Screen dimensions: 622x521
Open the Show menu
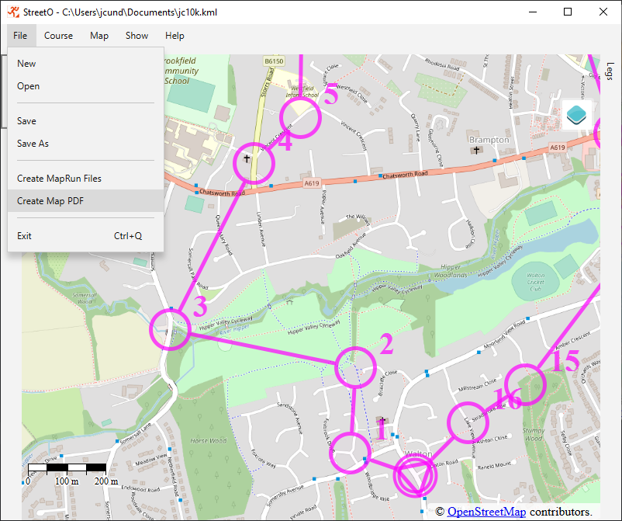(136, 36)
